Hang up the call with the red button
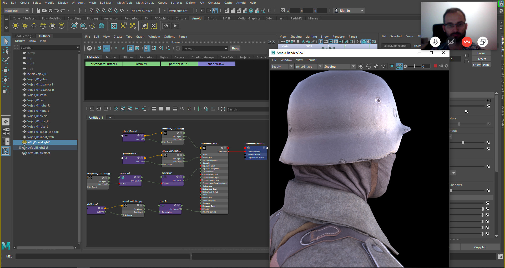Viewport: 505px width, 268px height. click(x=467, y=42)
